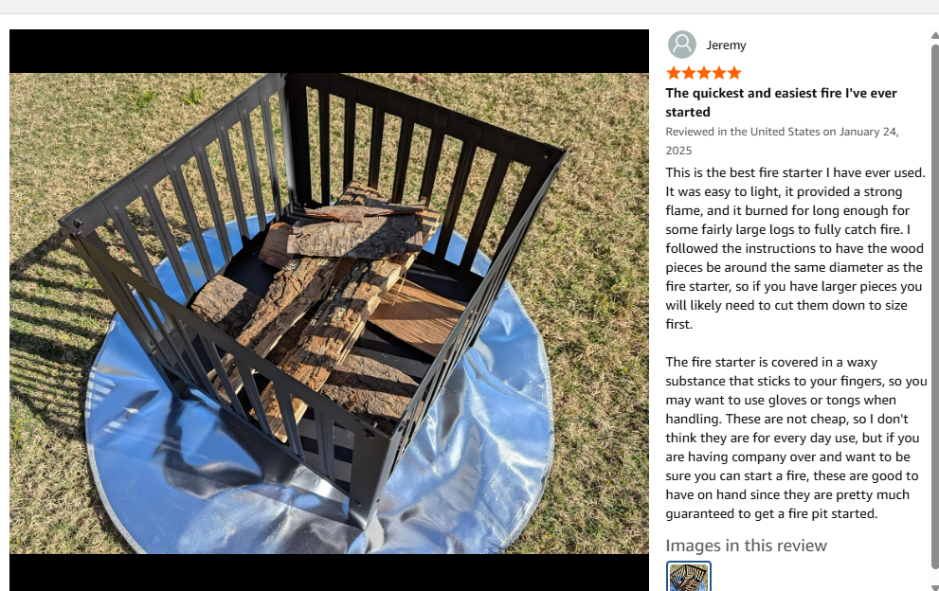The image size is (939, 591).
Task: Open review title 'The quickest and easiest fire'
Action: point(781,102)
